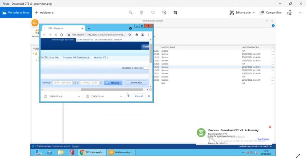The image size is (306, 163).
Task: Click Ver todas as fotos button
Action: click(16, 13)
